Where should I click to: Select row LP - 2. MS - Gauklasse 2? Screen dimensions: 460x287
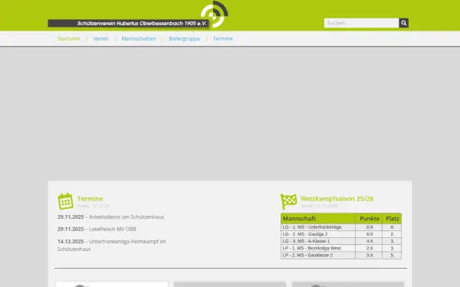pyautogui.click(x=341, y=256)
